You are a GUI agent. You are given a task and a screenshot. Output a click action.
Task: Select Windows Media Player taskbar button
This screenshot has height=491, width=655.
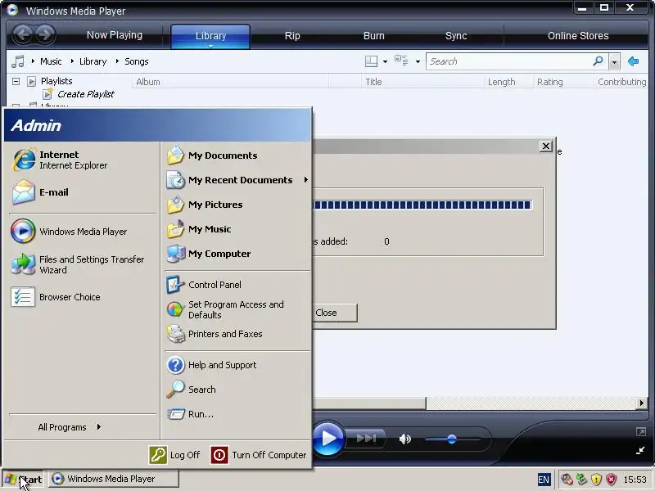[x=114, y=479]
